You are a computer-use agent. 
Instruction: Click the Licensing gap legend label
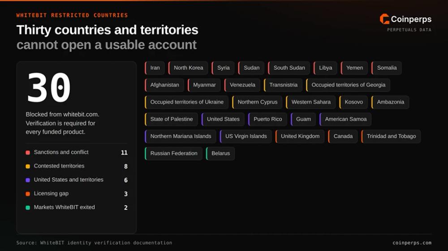[x=51, y=193]
